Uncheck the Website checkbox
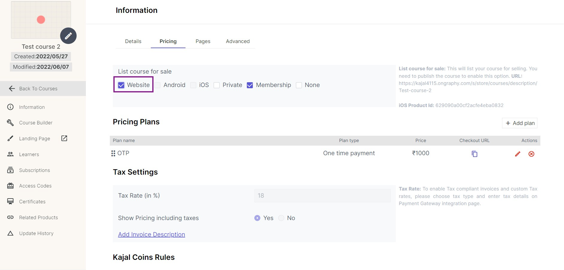Viewport: 564px width, 270px height. click(121, 85)
